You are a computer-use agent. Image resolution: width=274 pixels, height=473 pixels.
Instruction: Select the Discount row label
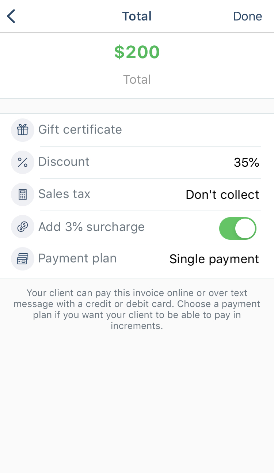[64, 162]
